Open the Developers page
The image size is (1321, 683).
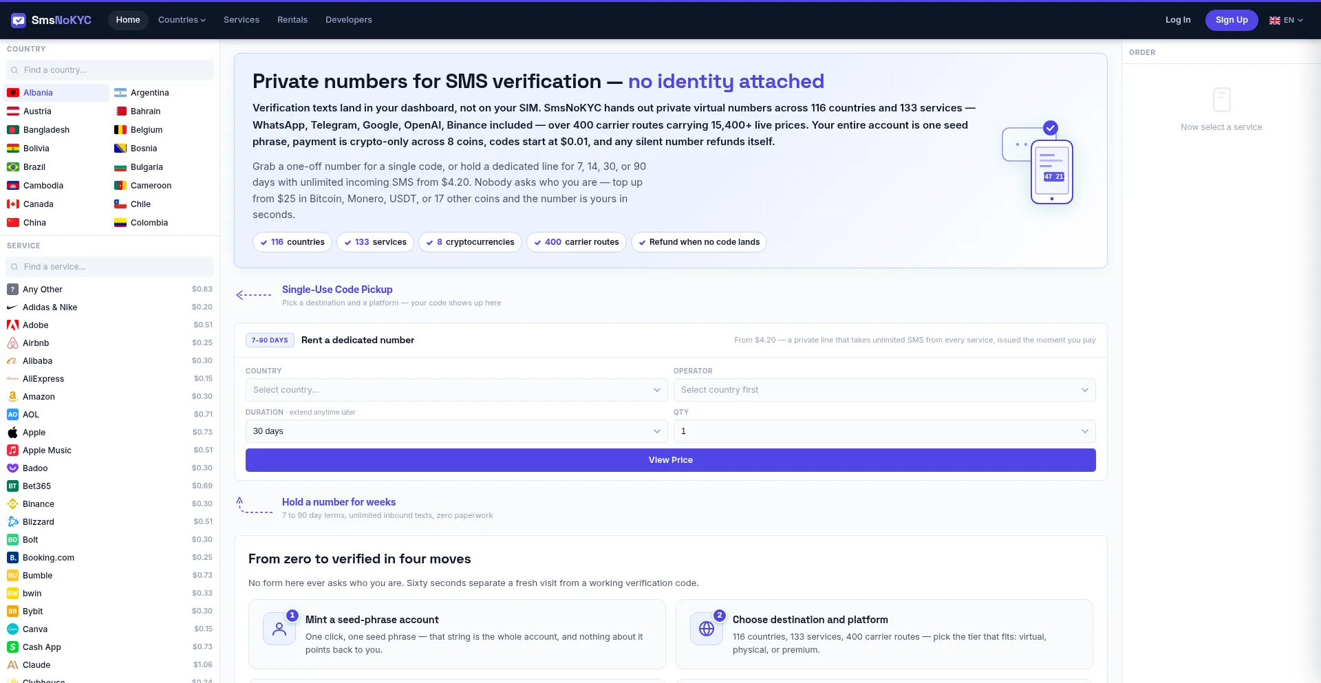click(x=349, y=20)
